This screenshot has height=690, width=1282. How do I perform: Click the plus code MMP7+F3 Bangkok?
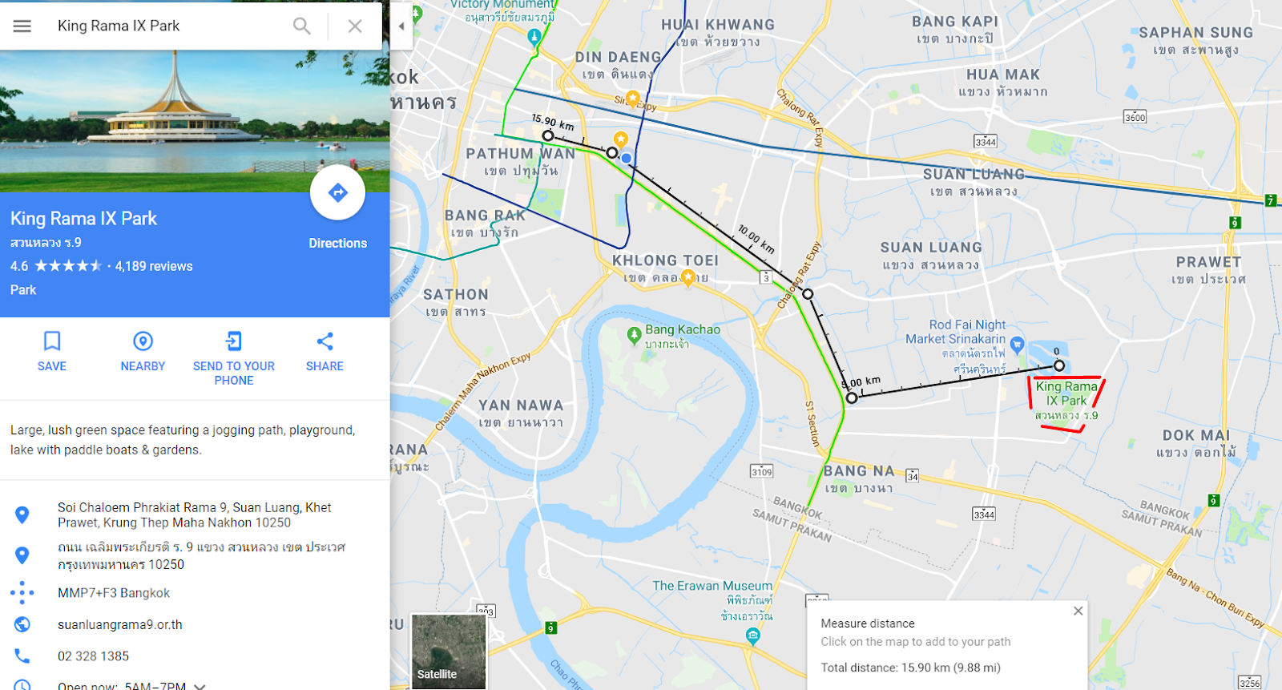pyautogui.click(x=114, y=593)
